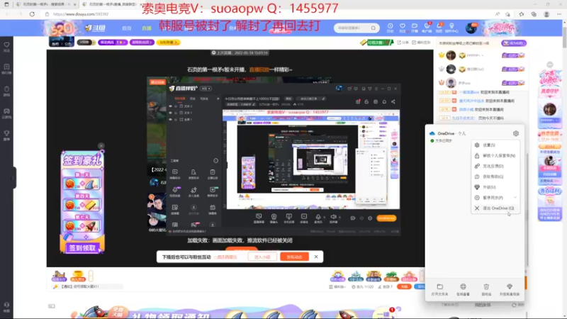Click the more icon beside 工具箱

(216, 161)
